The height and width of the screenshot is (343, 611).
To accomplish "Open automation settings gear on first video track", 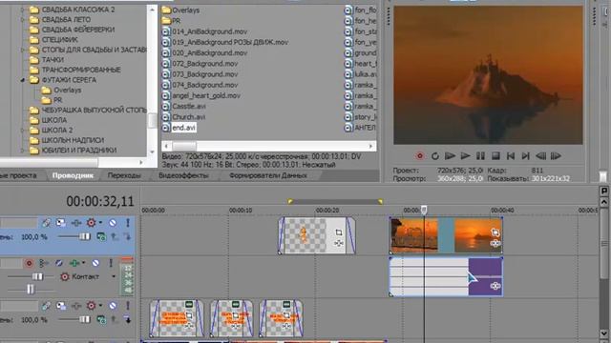I will coord(92,223).
